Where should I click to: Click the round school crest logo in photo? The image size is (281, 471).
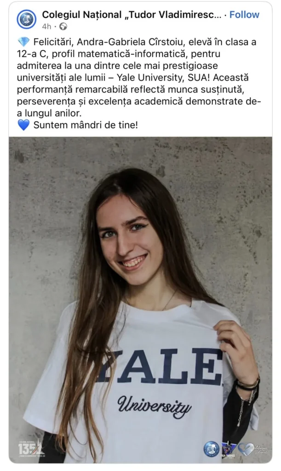click(x=212, y=449)
